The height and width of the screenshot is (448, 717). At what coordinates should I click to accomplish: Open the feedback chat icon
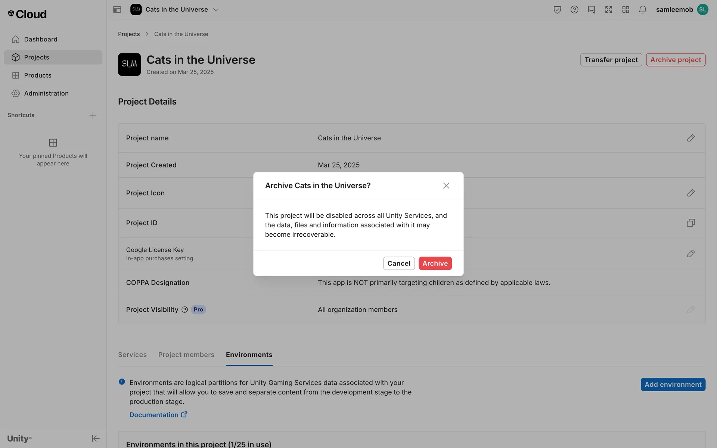click(x=591, y=10)
